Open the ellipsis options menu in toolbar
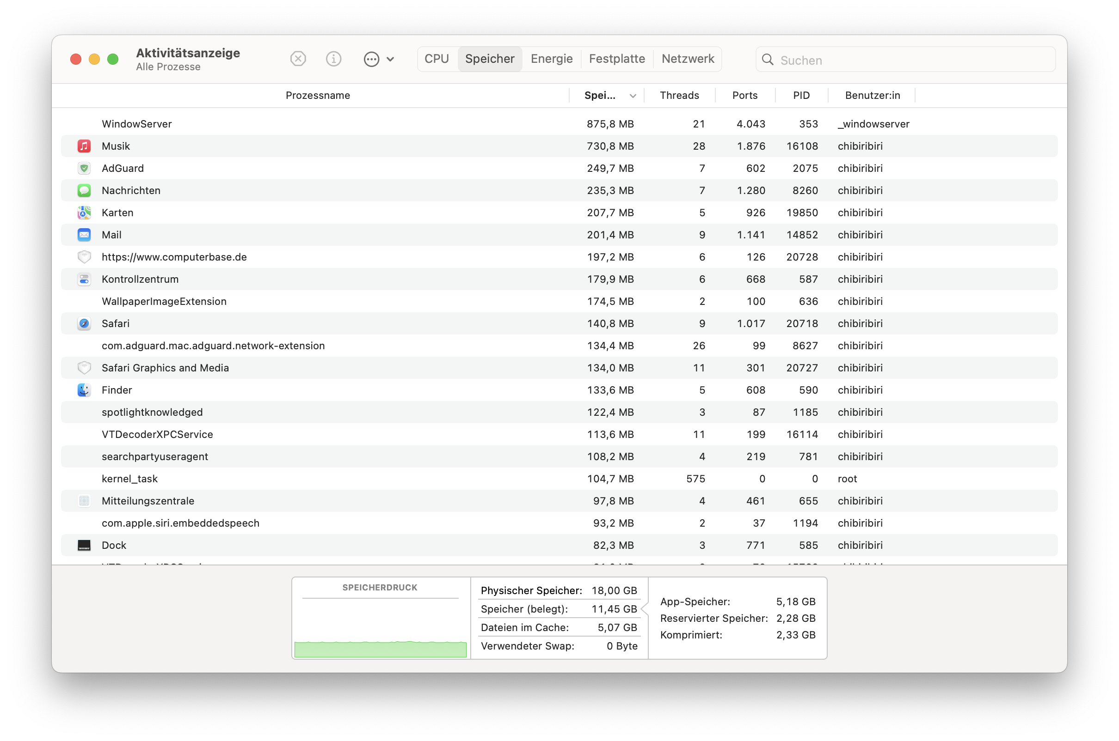The image size is (1119, 741). coord(378,59)
